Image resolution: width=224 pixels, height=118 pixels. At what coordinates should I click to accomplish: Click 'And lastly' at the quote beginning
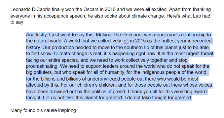tap(37, 35)
